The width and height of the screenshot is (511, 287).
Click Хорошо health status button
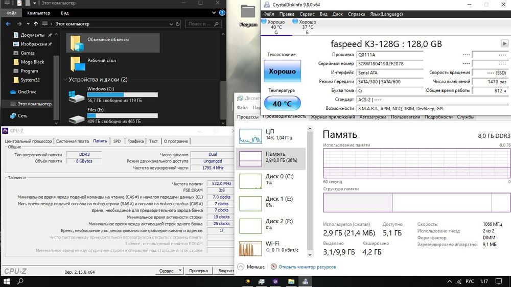tap(282, 71)
